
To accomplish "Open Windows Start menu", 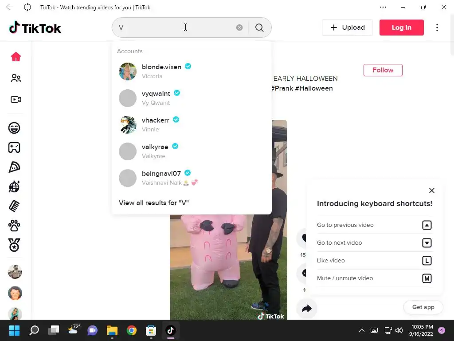I will 14,330.
